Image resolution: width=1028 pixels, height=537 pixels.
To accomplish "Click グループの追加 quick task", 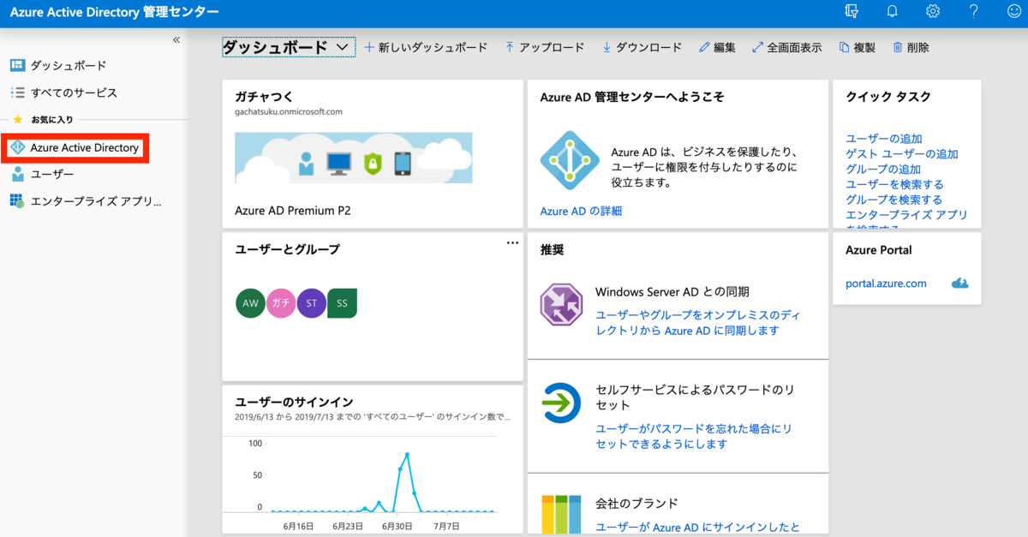I will [883, 170].
